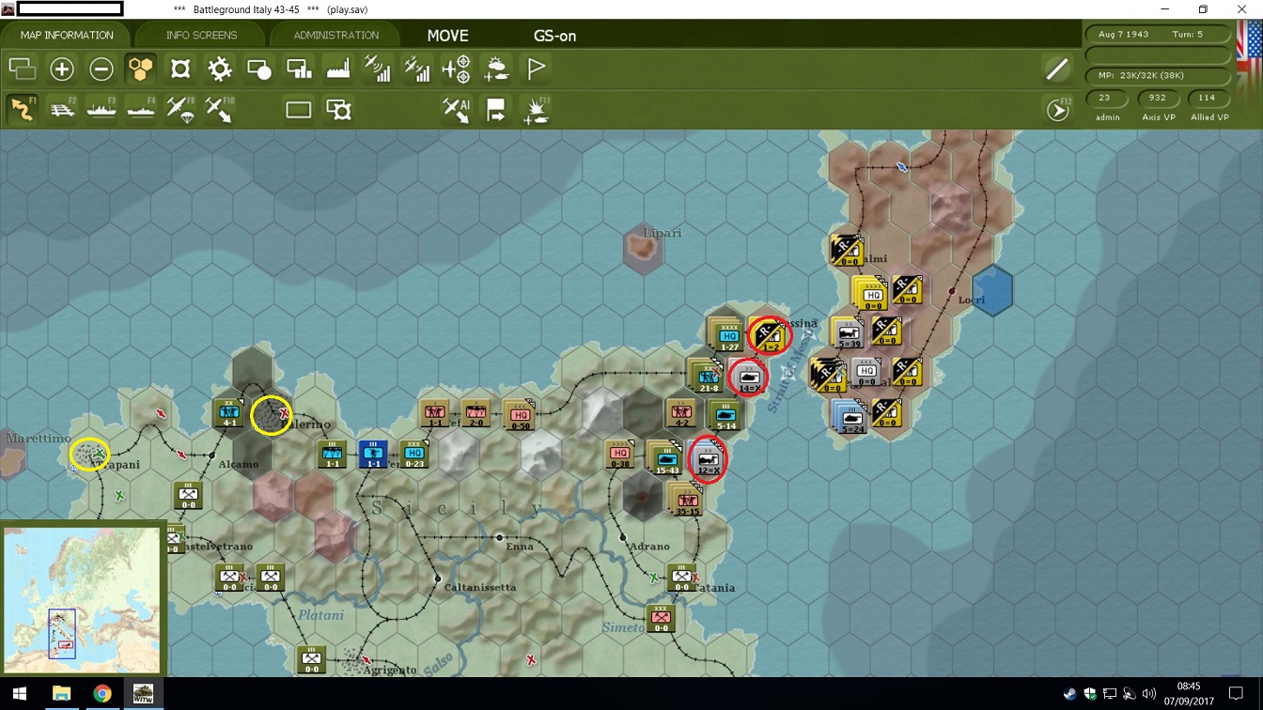Click the single plane with bars icon
This screenshot has height=710, width=1263.
point(378,69)
